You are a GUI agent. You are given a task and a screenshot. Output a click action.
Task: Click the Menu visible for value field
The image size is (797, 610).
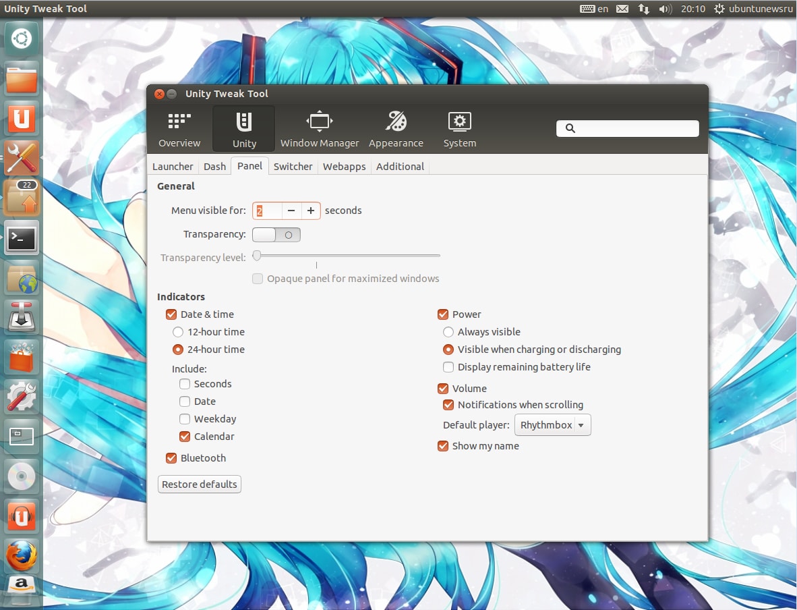[268, 211]
